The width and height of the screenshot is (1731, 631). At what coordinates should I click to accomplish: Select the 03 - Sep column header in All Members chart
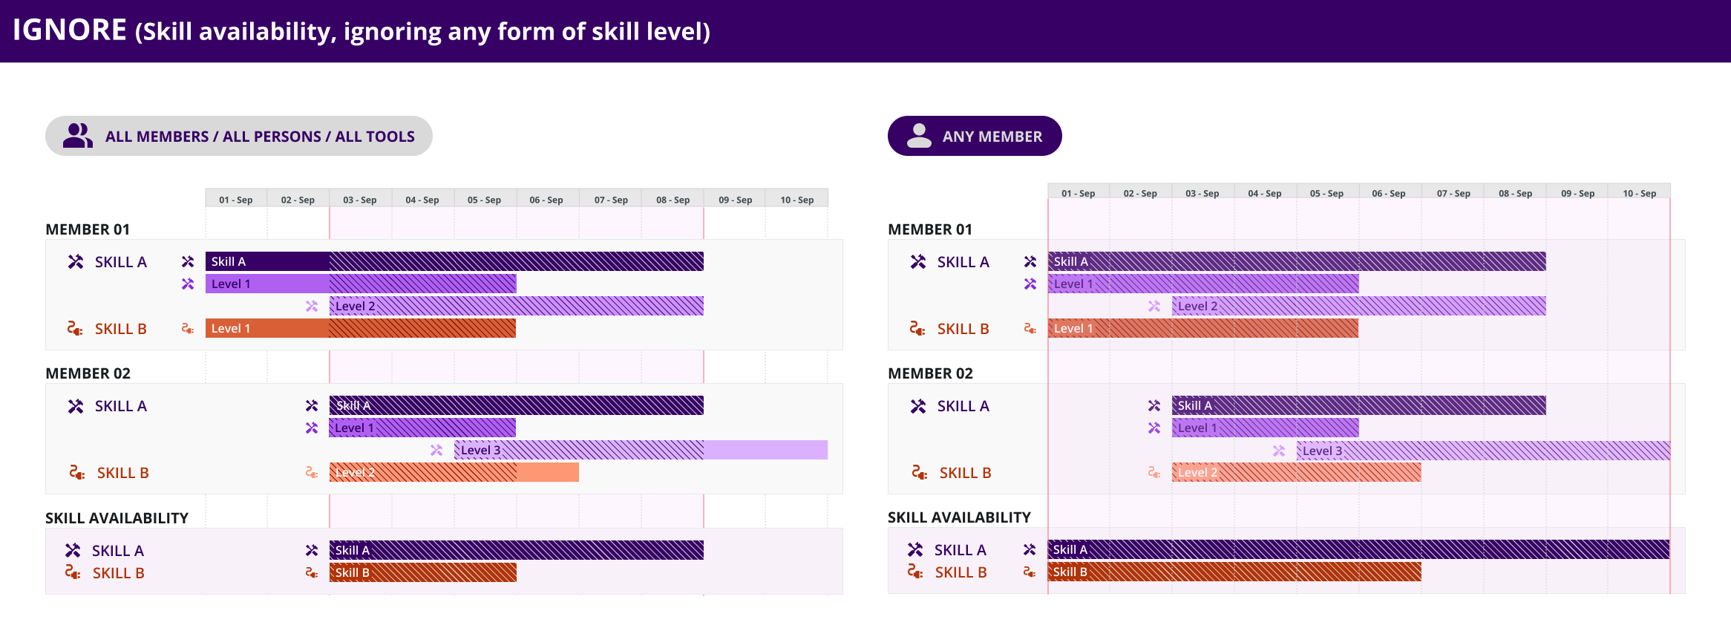click(360, 200)
